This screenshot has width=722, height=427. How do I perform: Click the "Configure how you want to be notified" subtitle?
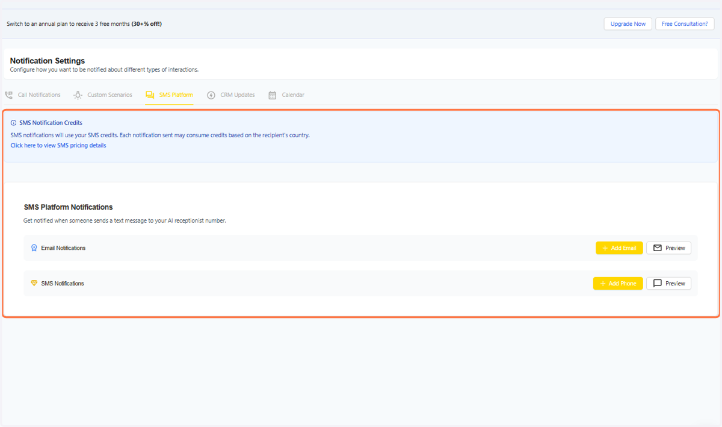click(x=104, y=70)
